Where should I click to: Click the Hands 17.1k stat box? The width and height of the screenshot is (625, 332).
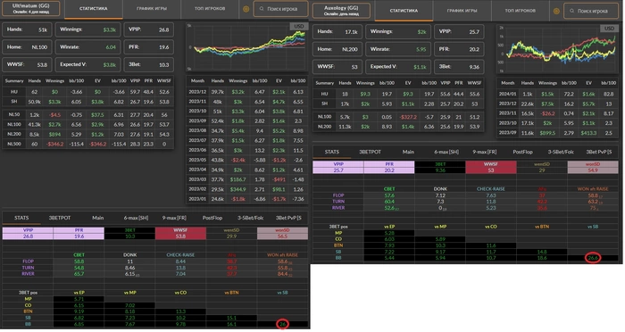[x=337, y=32]
